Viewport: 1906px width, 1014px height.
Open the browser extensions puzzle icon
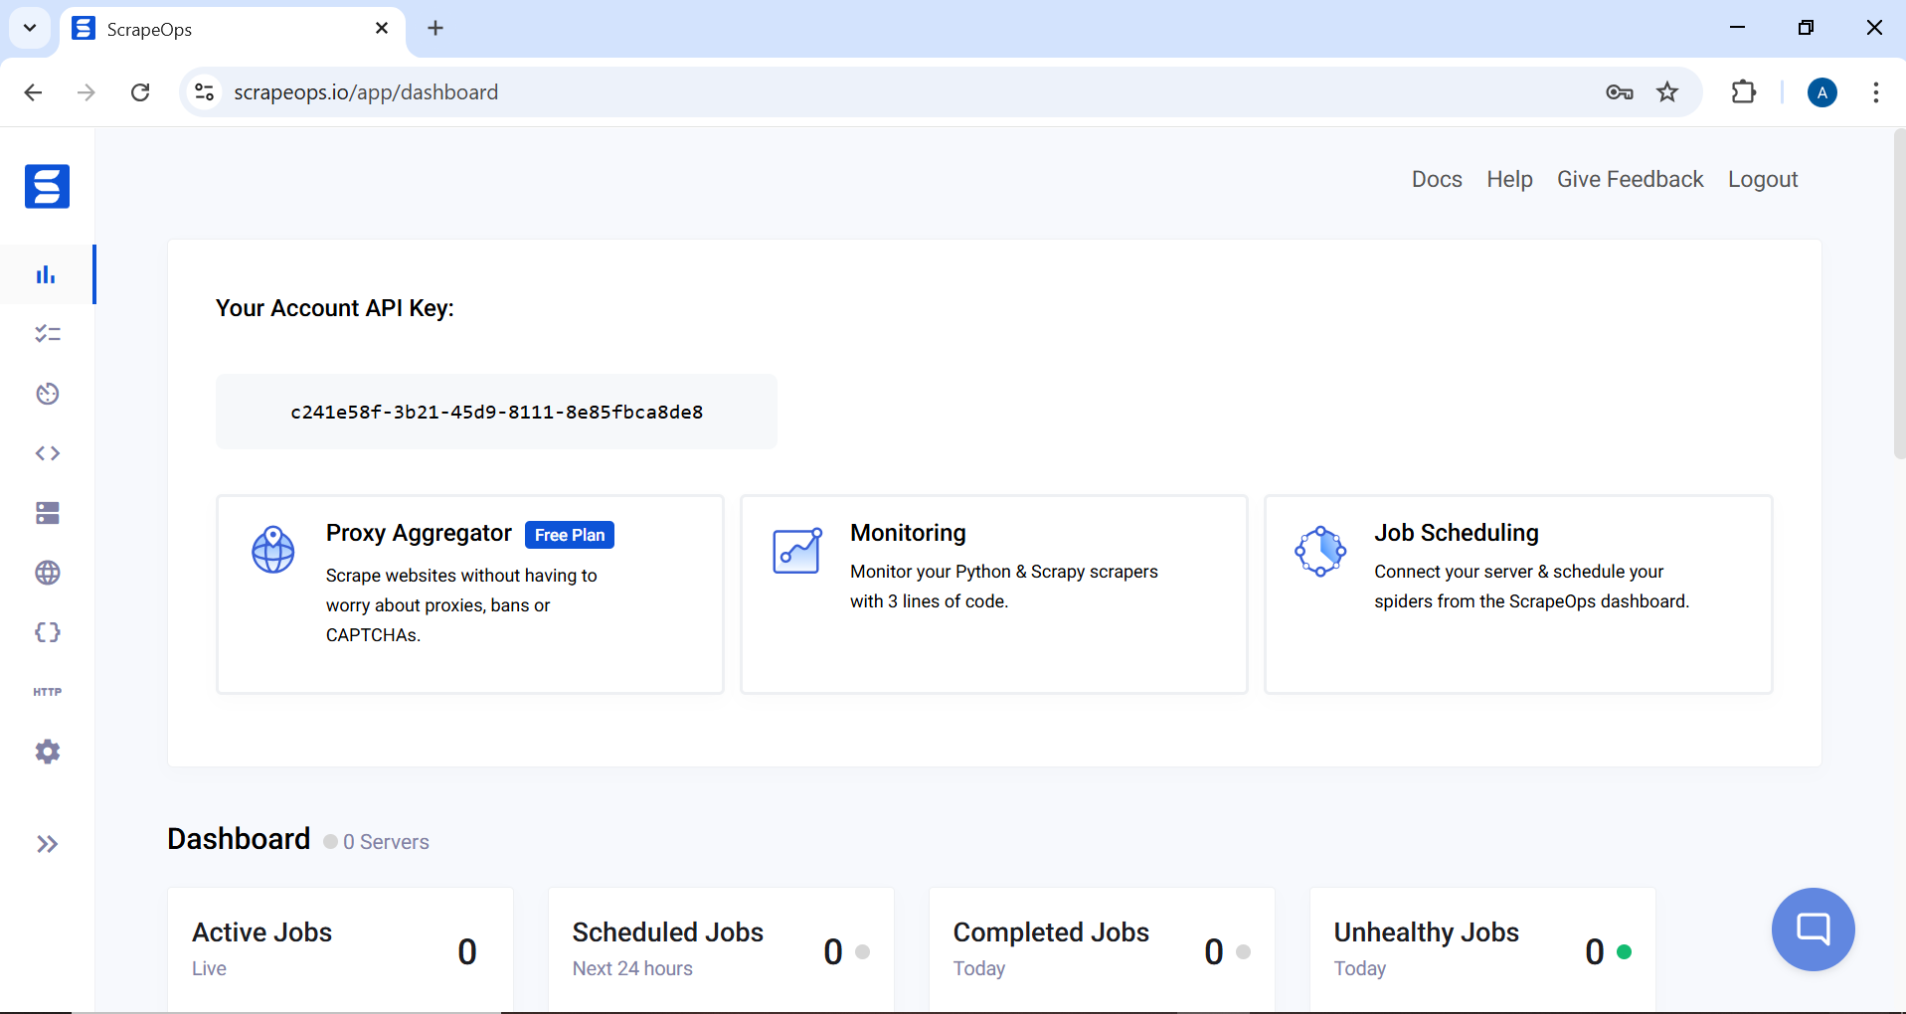[1743, 92]
